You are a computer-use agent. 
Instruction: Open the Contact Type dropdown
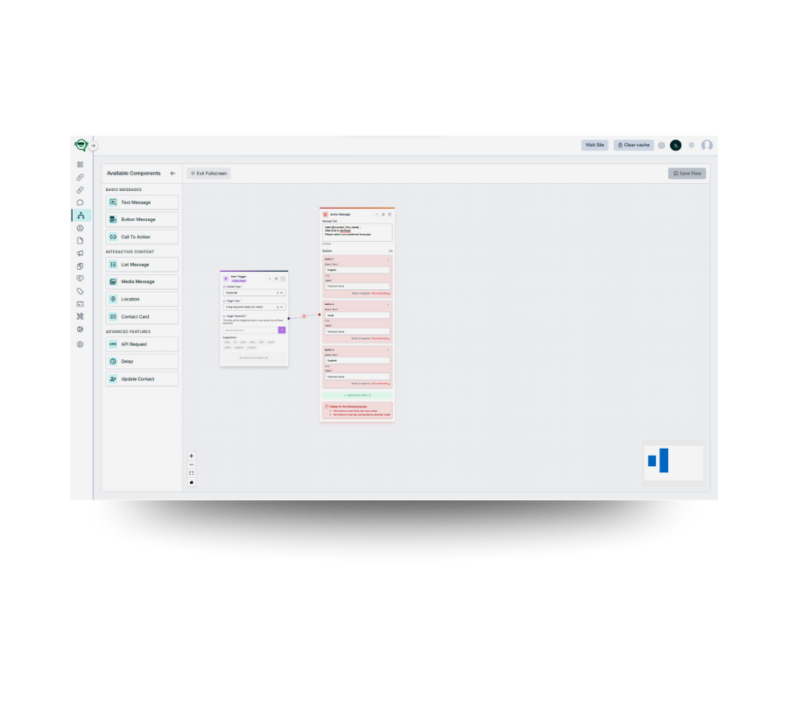(253, 293)
